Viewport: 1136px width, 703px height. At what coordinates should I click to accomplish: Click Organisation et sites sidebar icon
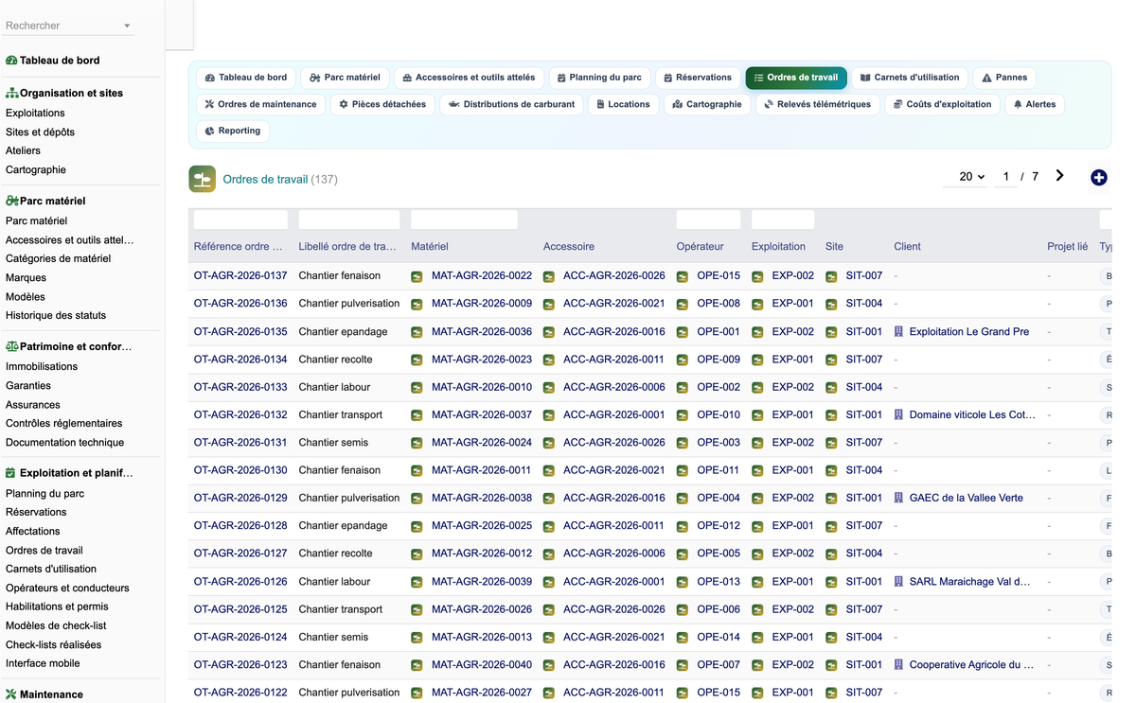pyautogui.click(x=11, y=94)
